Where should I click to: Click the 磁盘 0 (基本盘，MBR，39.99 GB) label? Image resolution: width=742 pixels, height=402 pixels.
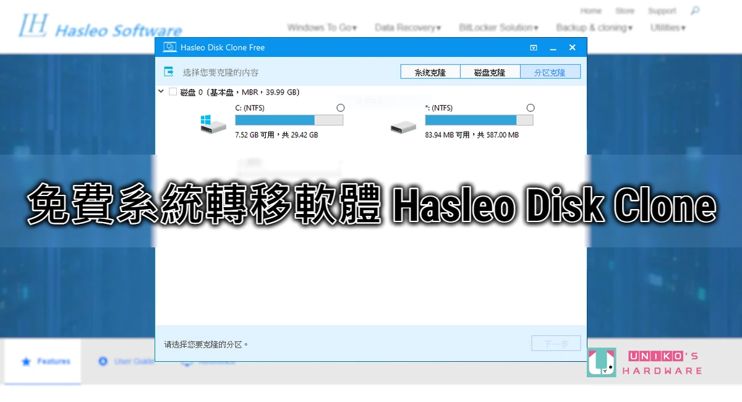coord(239,92)
